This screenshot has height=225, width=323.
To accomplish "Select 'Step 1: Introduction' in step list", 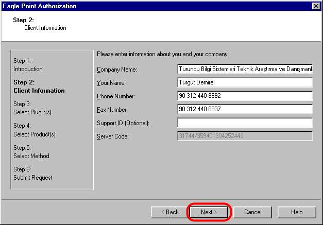I will click(28, 65).
